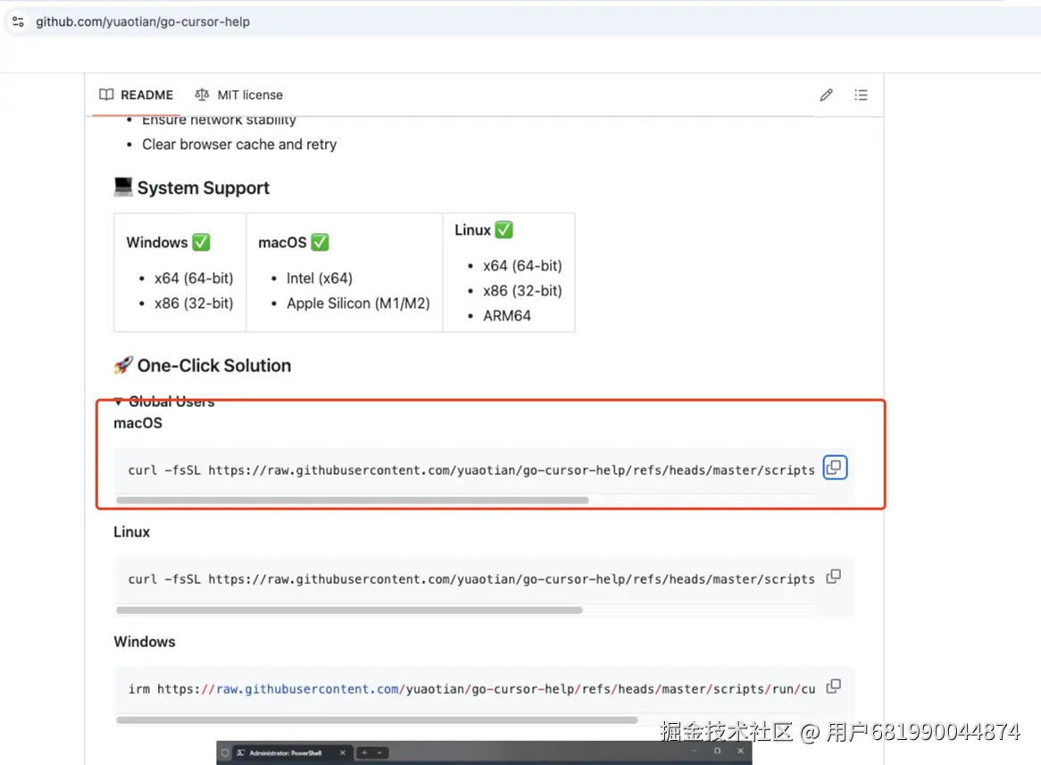This screenshot has height=765, width=1041.
Task: Click the macOS curl command text
Action: [x=471, y=470]
